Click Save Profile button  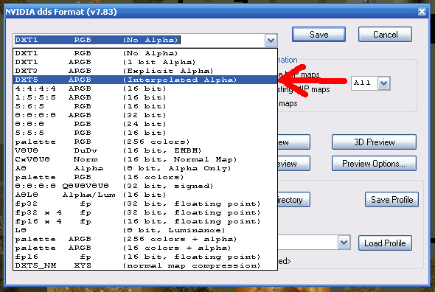pyautogui.click(x=391, y=200)
